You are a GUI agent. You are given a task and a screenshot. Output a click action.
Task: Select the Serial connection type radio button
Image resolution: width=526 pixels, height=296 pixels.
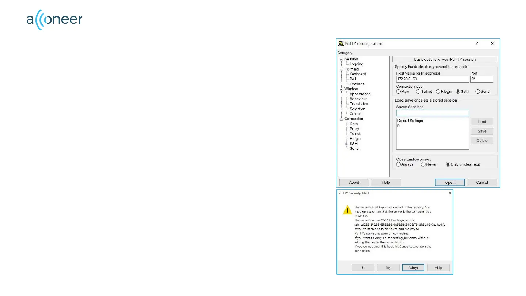tap(477, 91)
